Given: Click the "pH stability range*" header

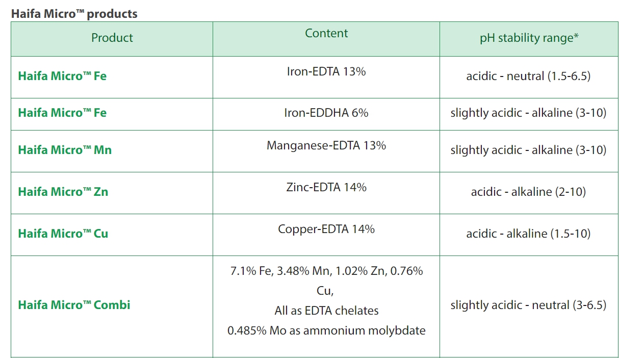Looking at the screenshot, I should tap(529, 38).
